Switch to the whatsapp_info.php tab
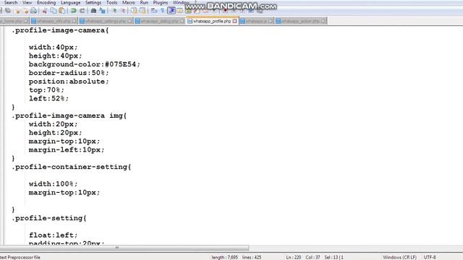Image resolution: width=463 pixels, height=260 pixels. [x=54, y=21]
